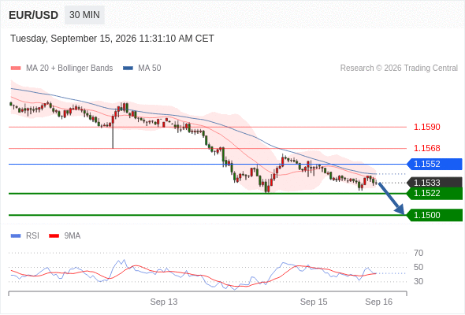Click the 1.1568 red resistance label
The width and height of the screenshot is (465, 315).
(x=427, y=148)
